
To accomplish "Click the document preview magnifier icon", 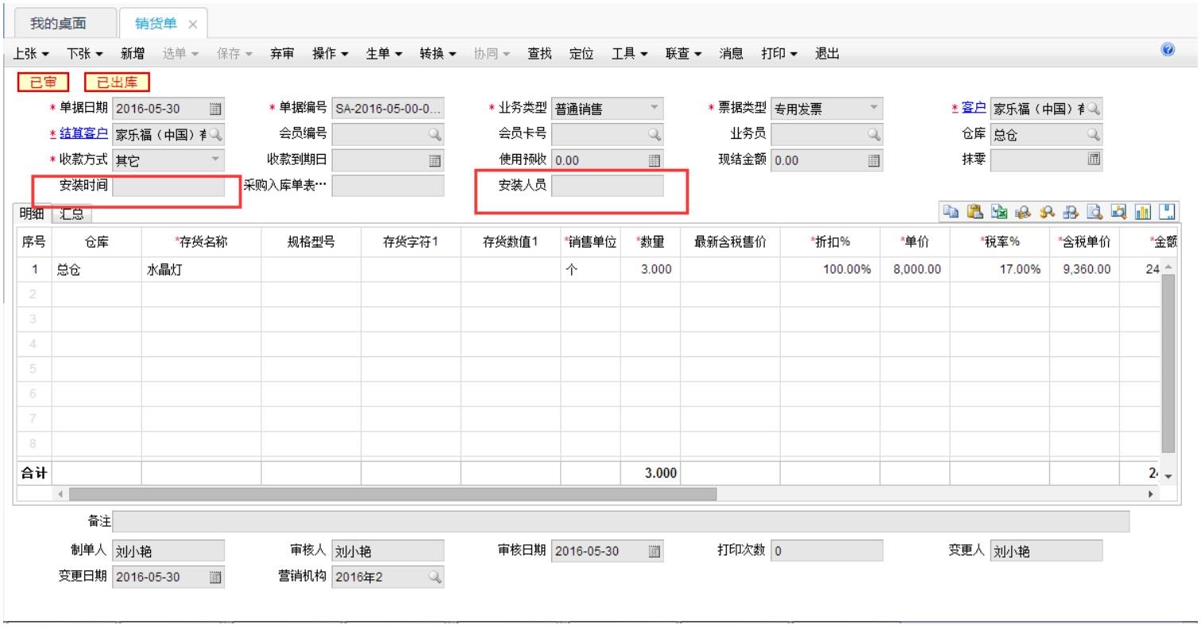I will [x=1093, y=212].
